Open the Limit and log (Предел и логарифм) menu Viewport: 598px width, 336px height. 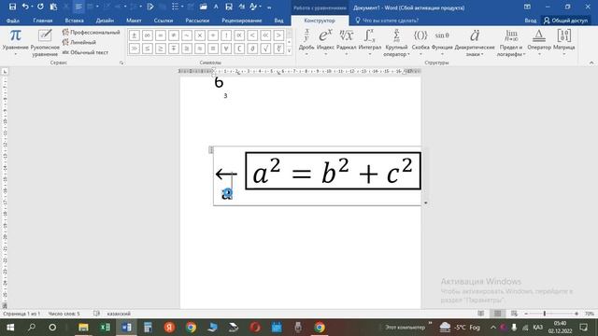coord(511,43)
